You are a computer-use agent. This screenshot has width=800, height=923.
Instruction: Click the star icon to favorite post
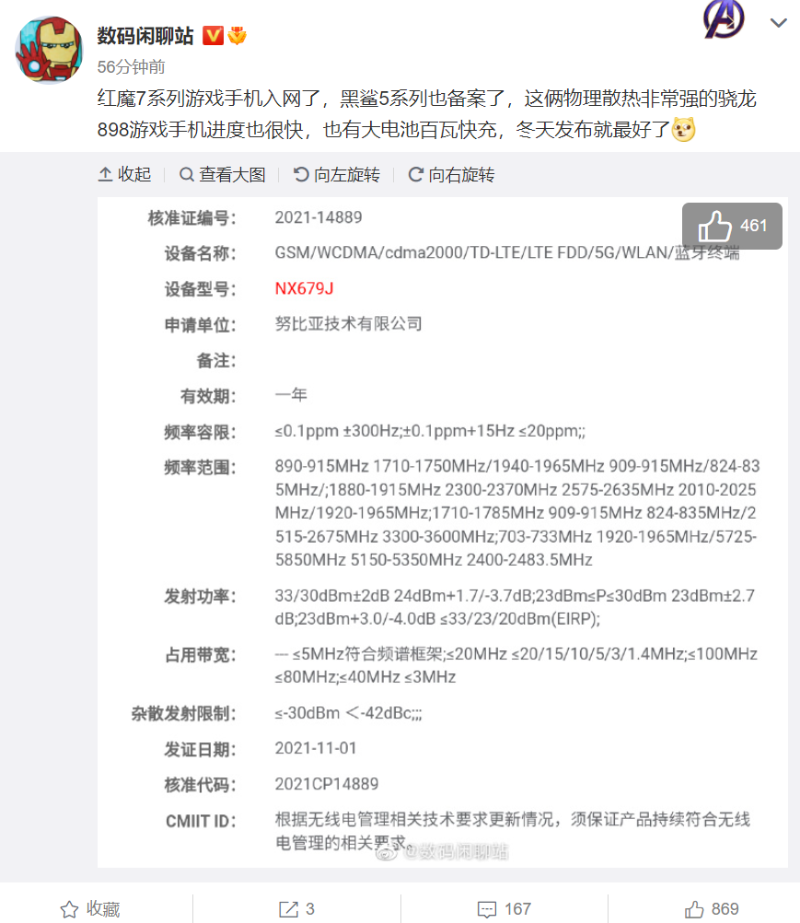coord(69,909)
